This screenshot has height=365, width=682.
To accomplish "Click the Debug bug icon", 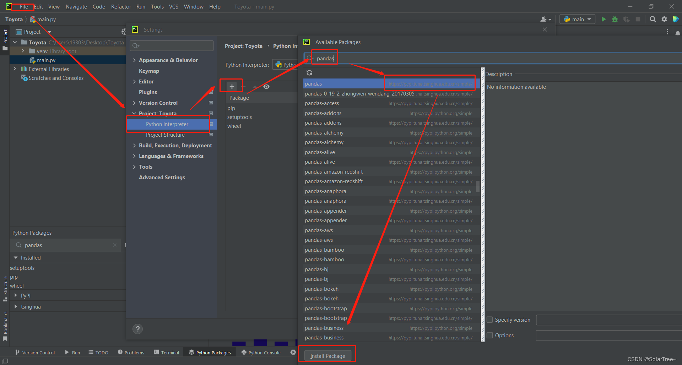I will tap(615, 19).
